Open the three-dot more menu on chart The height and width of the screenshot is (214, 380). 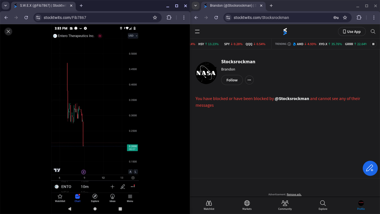[133, 187]
